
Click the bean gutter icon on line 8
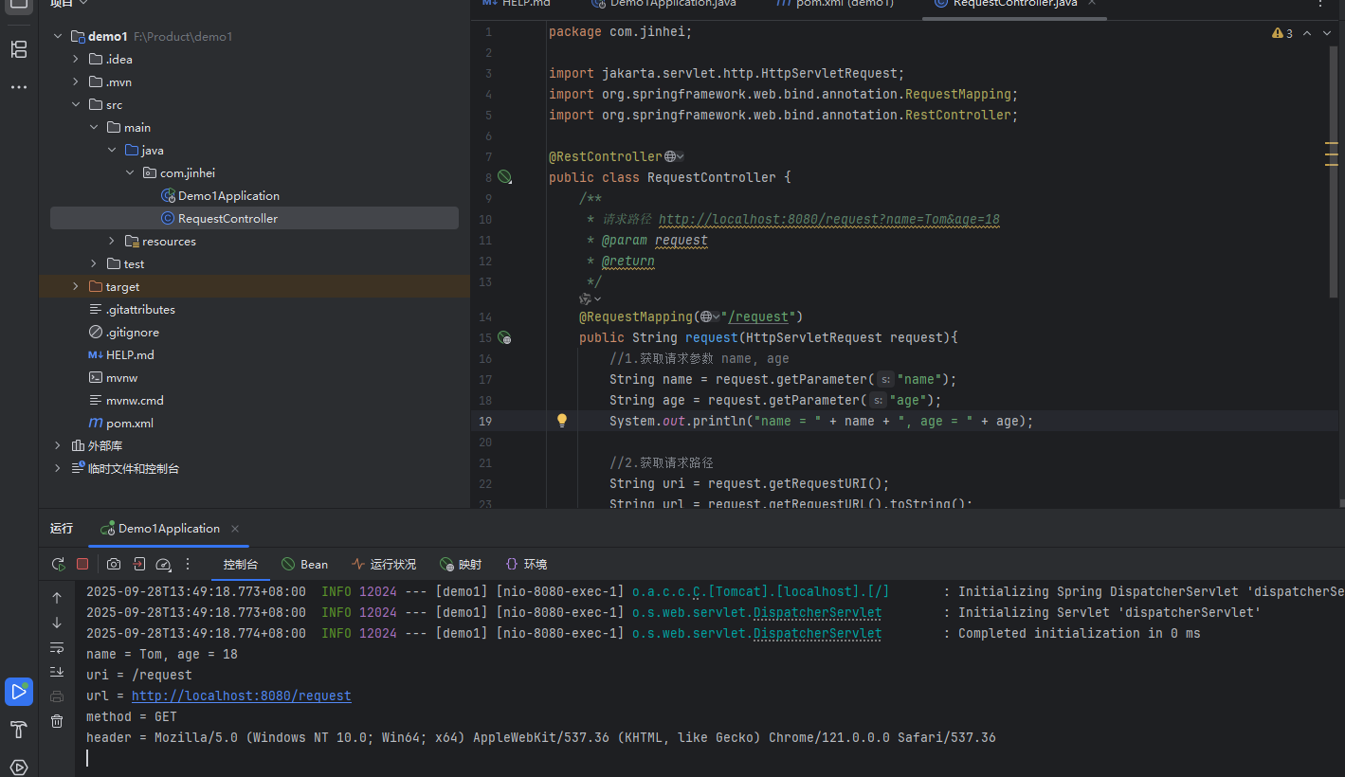504,177
